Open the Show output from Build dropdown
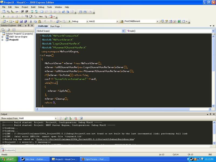This screenshot has width=216, height=162. coord(56,118)
